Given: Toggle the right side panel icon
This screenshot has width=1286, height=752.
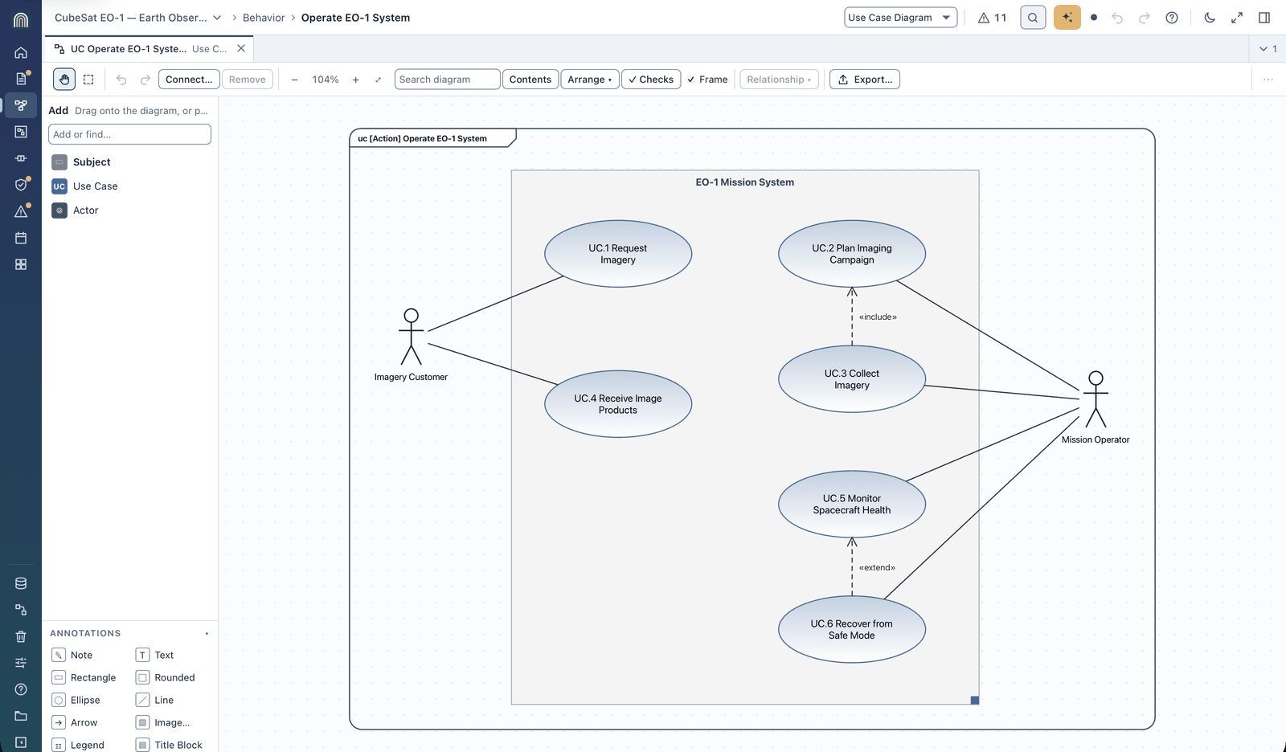Looking at the screenshot, I should pos(1264,18).
